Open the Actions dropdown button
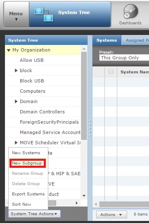Viewport: 149px width, 223px height. pos(111,214)
